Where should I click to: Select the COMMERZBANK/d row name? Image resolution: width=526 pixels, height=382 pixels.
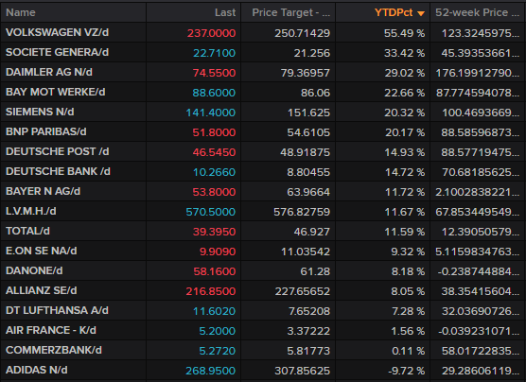(54, 350)
